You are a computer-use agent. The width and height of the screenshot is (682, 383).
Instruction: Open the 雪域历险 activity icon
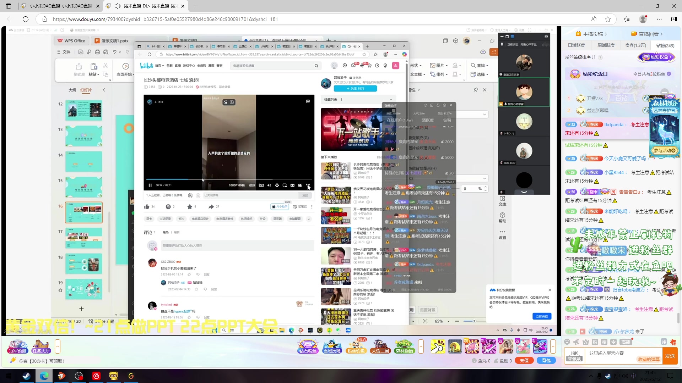(x=332, y=346)
